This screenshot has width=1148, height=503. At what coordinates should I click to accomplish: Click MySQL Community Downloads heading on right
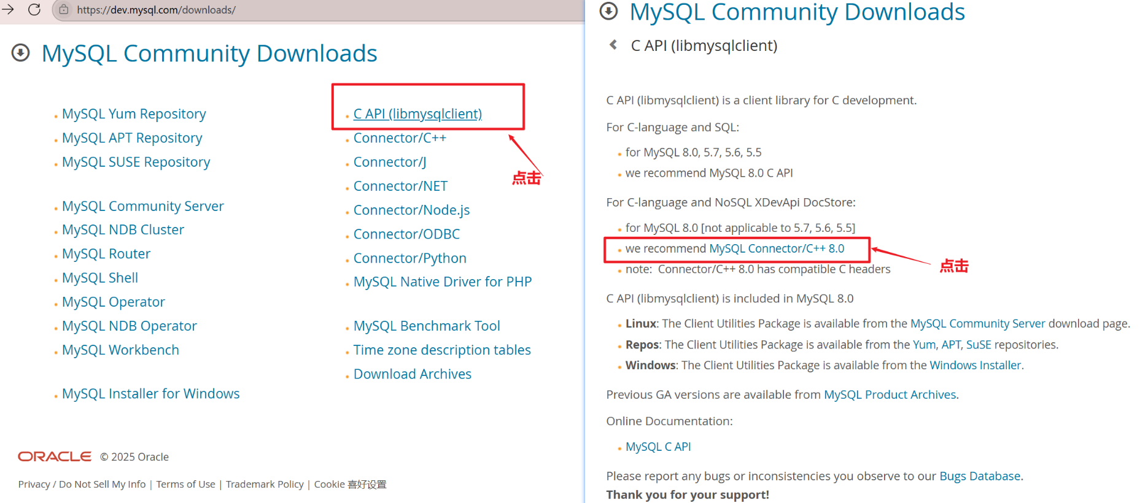(797, 12)
